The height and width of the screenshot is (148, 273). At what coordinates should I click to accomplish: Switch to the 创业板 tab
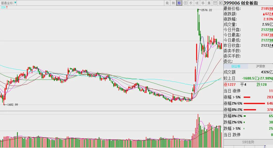(236, 66)
